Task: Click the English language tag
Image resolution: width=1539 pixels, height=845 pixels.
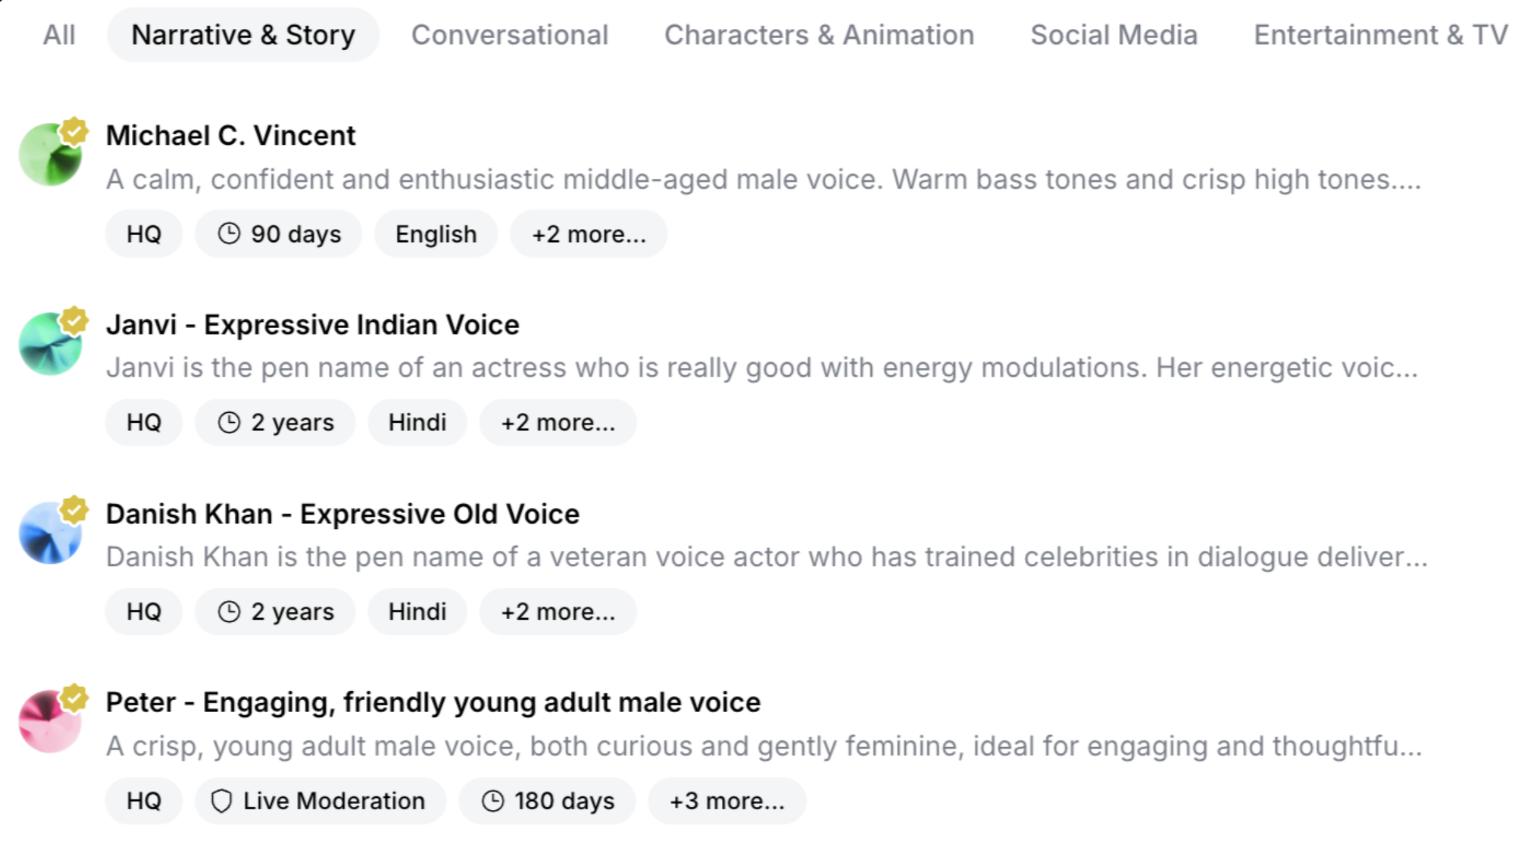Action: [x=436, y=234]
